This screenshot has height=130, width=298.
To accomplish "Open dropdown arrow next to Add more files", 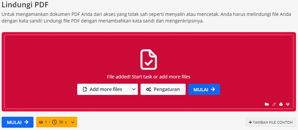I will [x=134, y=89].
